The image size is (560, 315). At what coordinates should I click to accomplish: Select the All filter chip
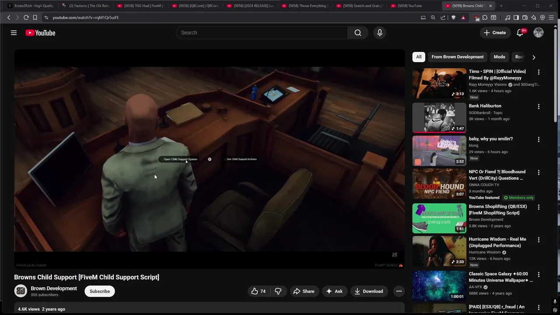click(x=419, y=57)
